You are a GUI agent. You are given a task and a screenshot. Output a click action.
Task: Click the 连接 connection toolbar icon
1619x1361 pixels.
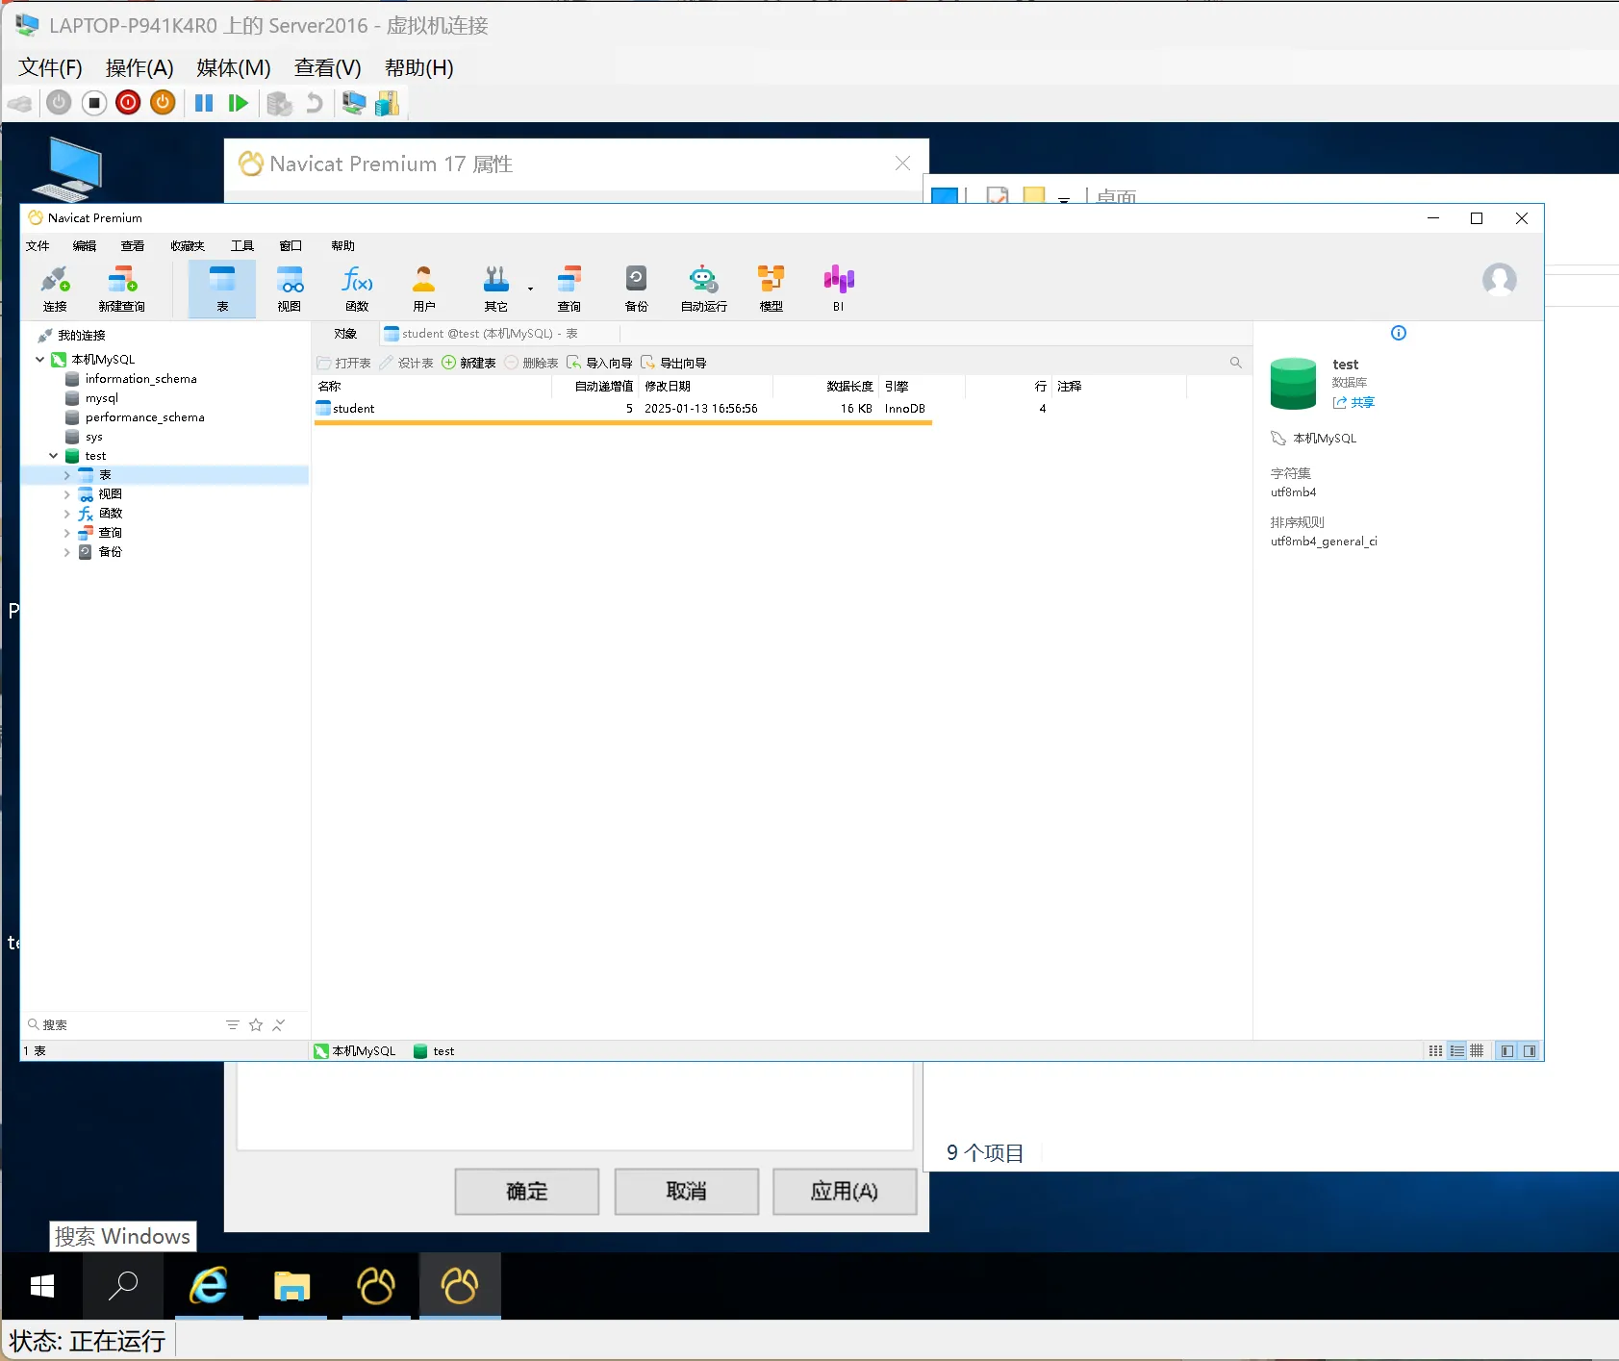[x=55, y=289]
